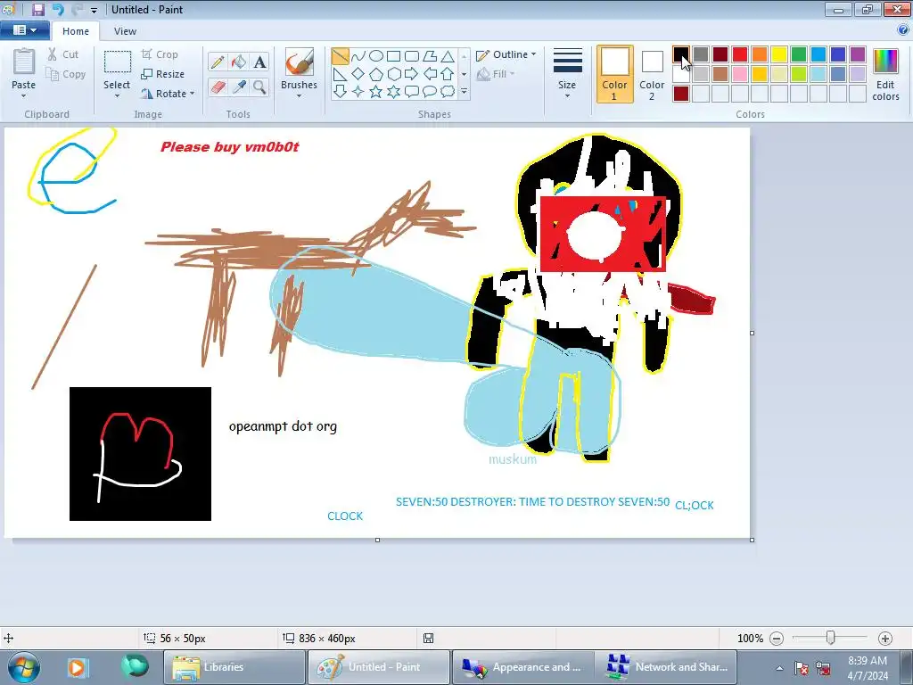Image resolution: width=913 pixels, height=685 pixels.
Task: Open the Paint Help icon
Action: [x=903, y=30]
